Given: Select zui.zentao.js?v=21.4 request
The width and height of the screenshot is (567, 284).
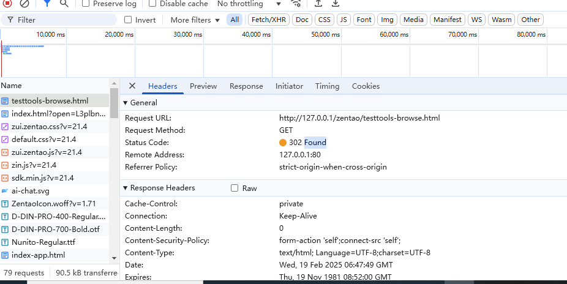Looking at the screenshot, I should pos(54,152).
